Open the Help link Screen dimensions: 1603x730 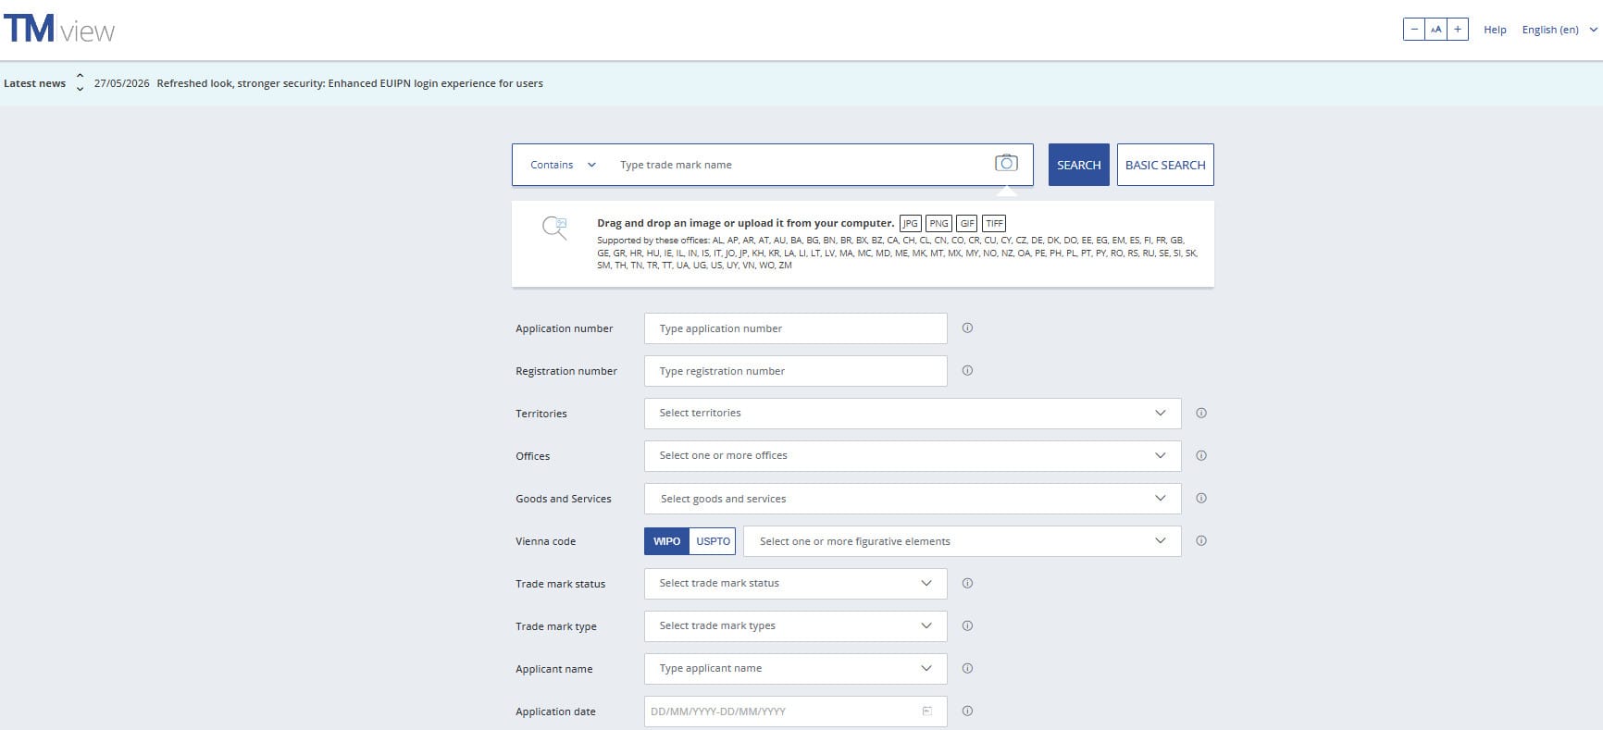click(1495, 30)
